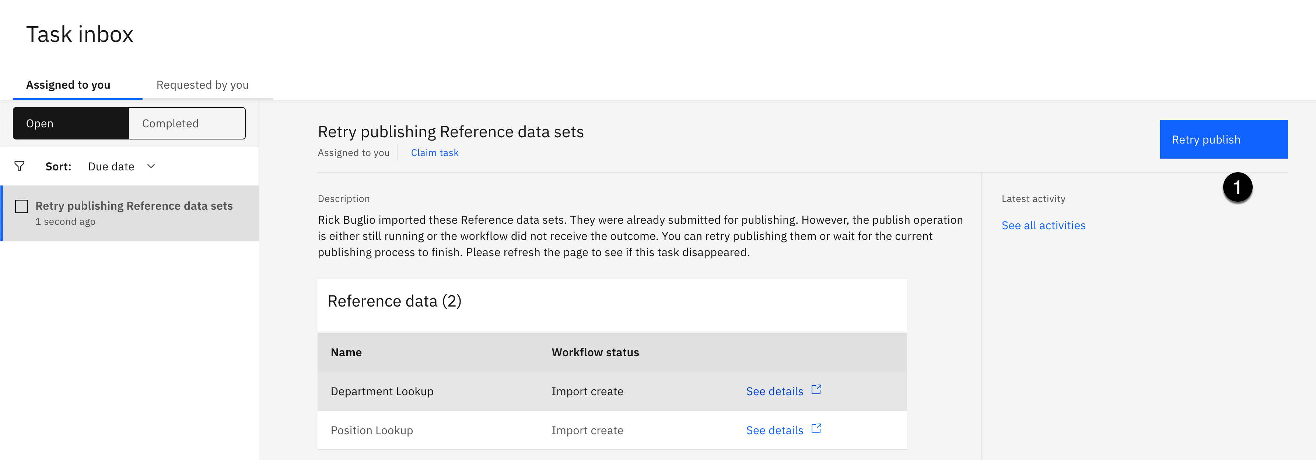
Task: Tick the Retry publishing task checkbox
Action: point(21,206)
